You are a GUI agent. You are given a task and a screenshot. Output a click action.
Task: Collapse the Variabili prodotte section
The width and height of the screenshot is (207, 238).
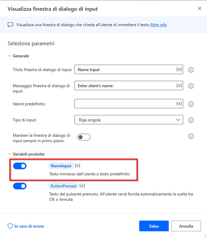click(x=9, y=154)
